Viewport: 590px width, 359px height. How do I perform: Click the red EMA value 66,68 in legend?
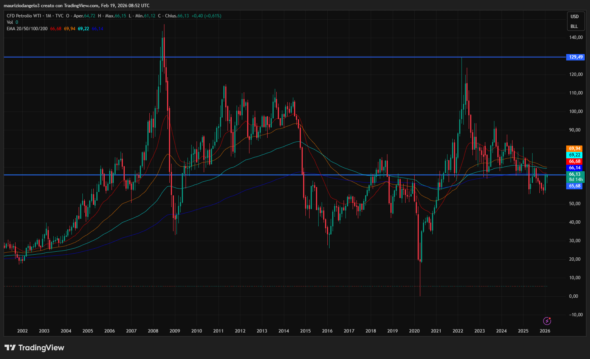[x=56, y=29]
